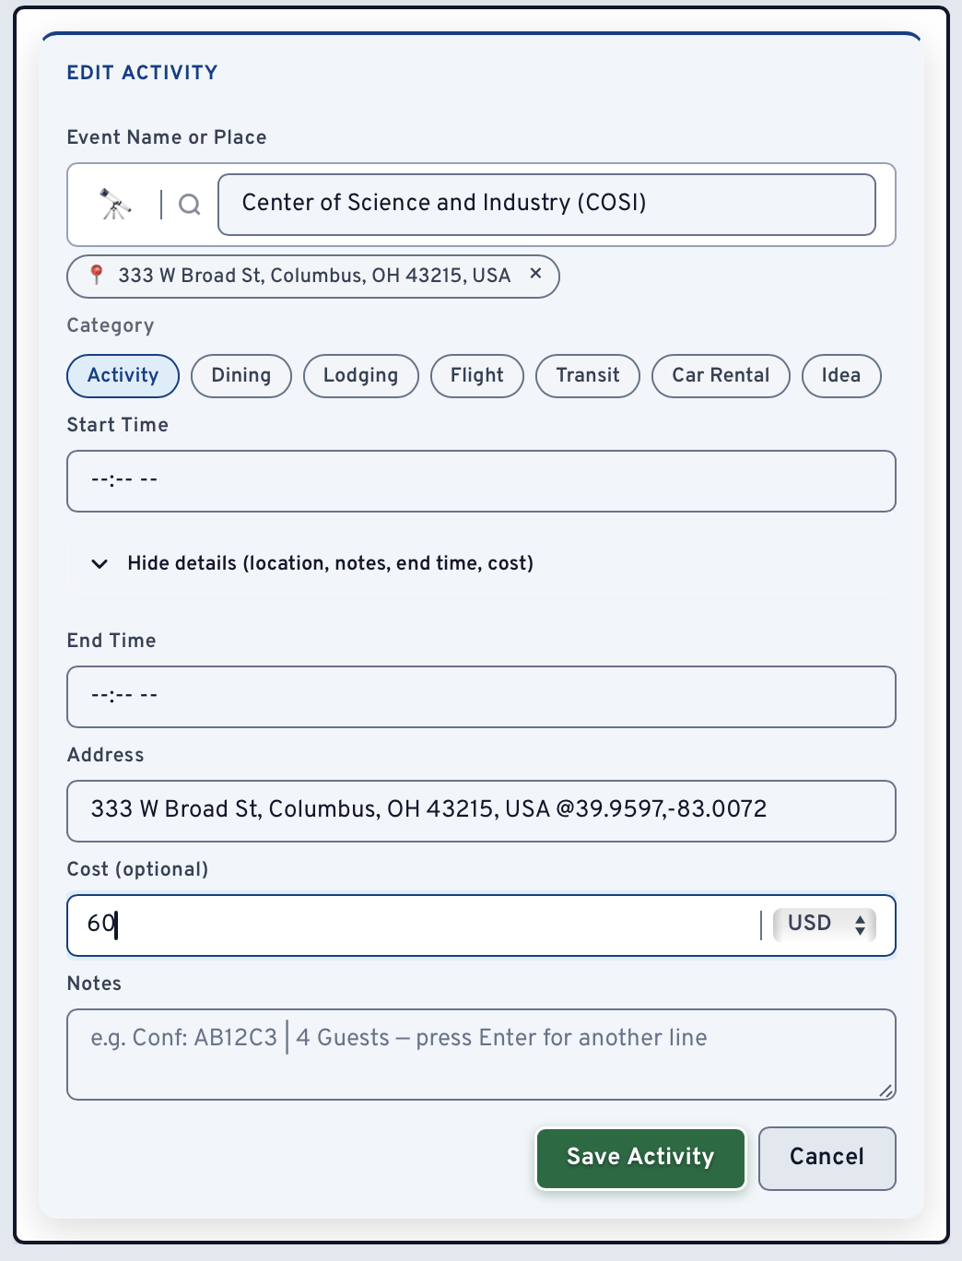Viewport: 962px width, 1261px height.
Task: Click the EDIT ACTIVITY heading
Action: (143, 73)
